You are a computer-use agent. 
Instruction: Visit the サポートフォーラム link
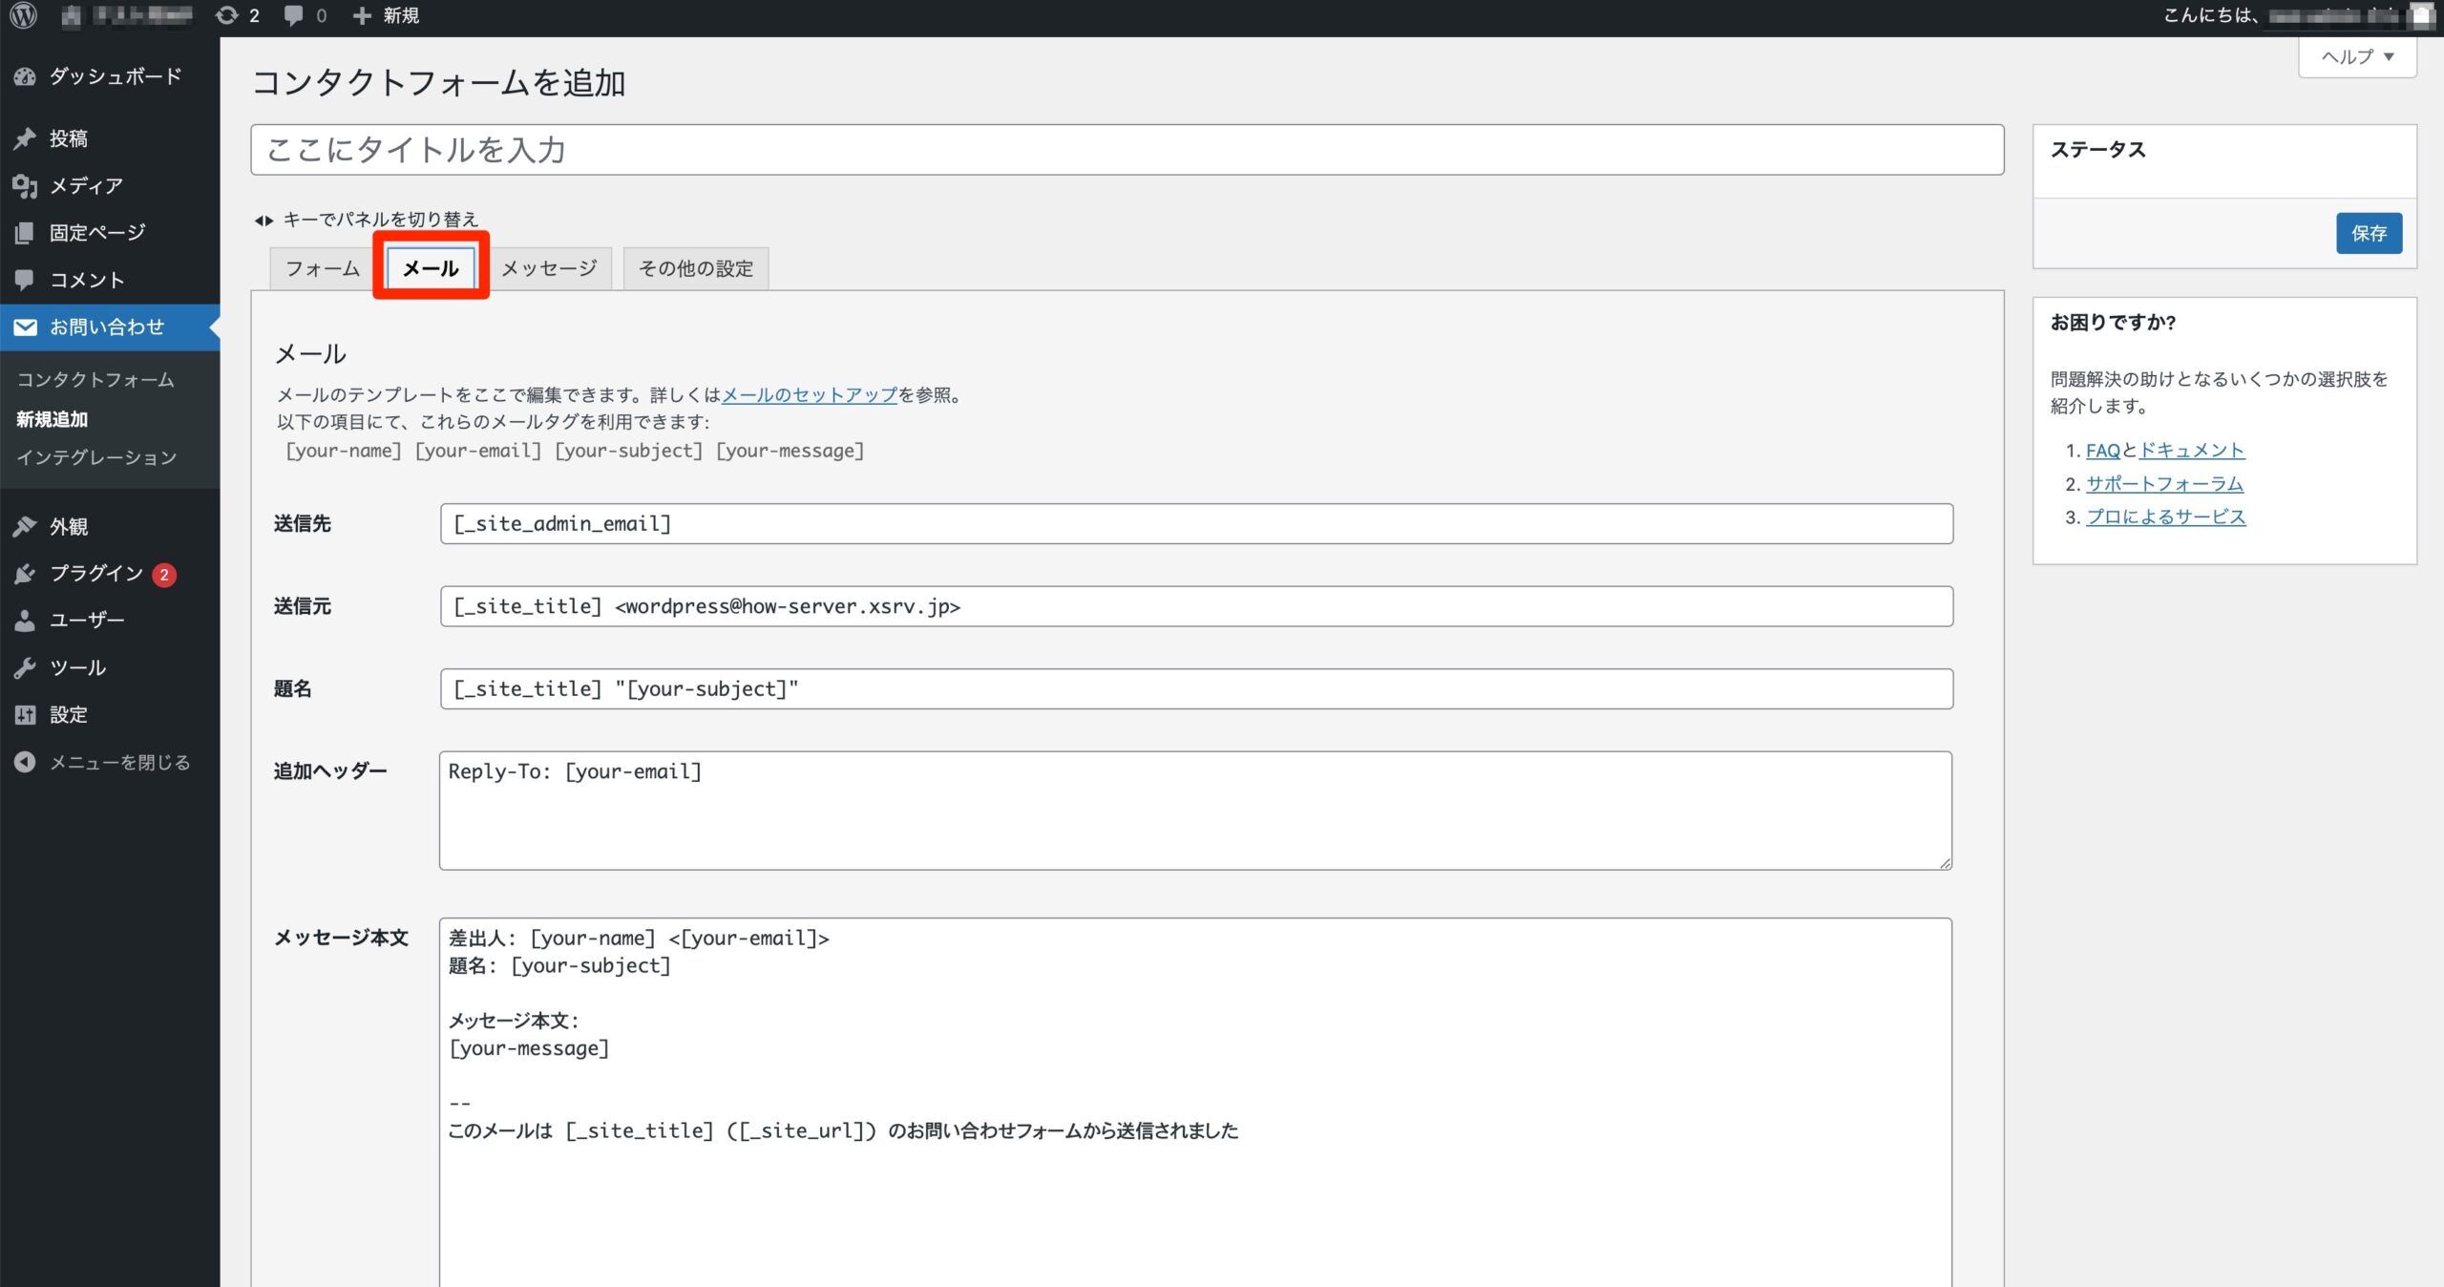pyautogui.click(x=2165, y=483)
